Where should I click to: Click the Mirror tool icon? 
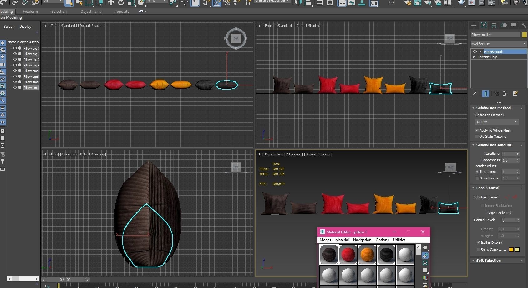298,2
